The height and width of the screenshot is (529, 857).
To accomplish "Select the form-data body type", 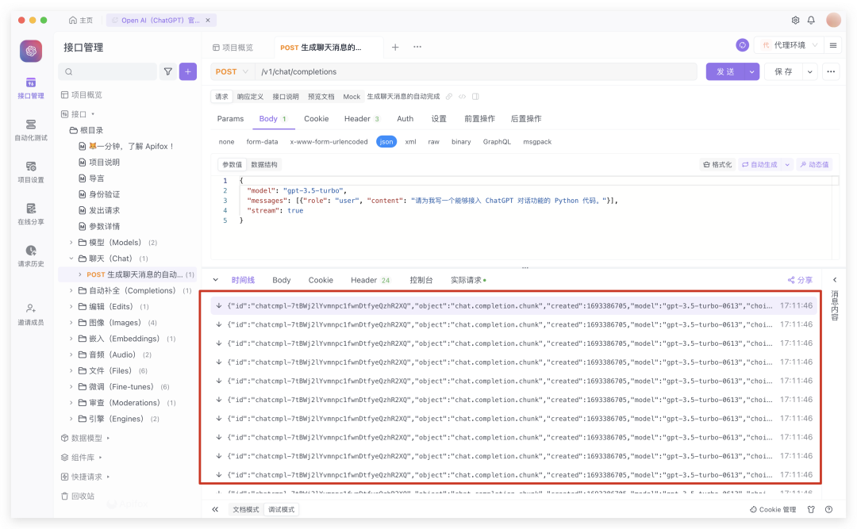I will click(x=262, y=142).
